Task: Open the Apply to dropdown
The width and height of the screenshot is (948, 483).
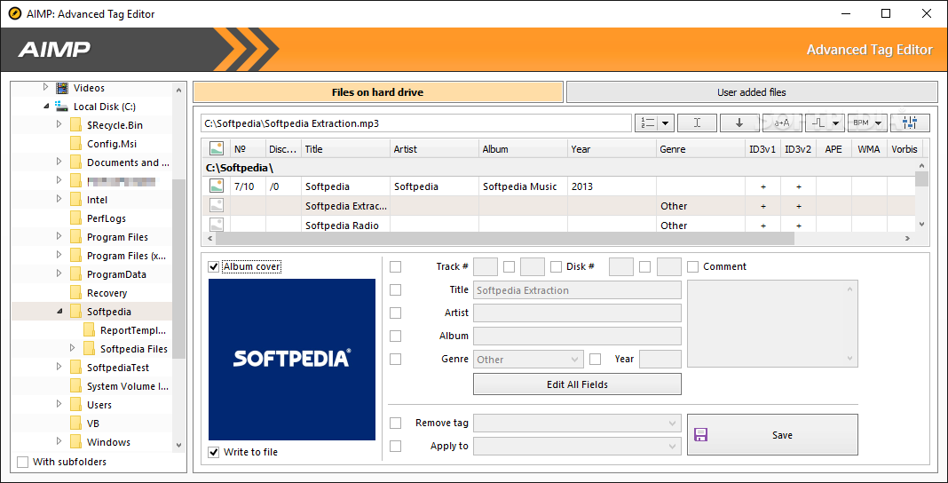Action: point(577,447)
